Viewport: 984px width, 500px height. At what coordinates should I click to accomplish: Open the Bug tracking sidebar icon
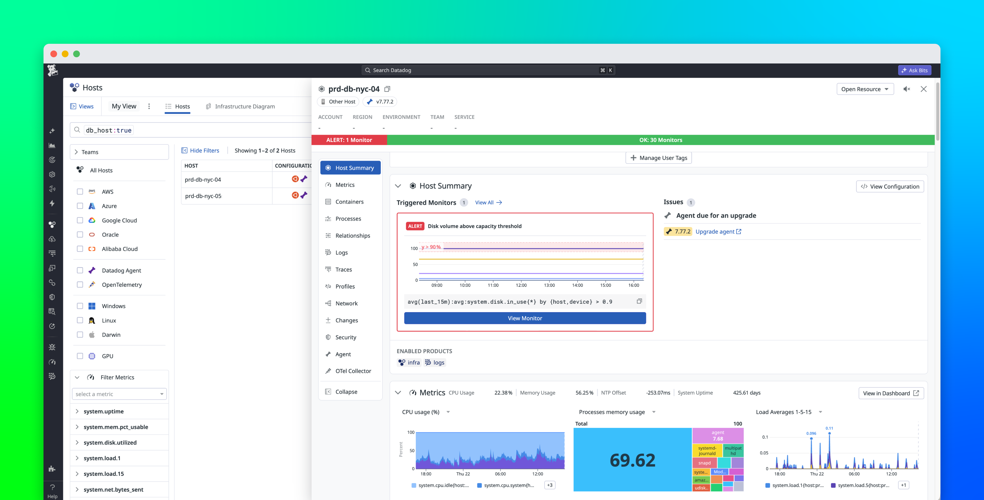coord(52,347)
